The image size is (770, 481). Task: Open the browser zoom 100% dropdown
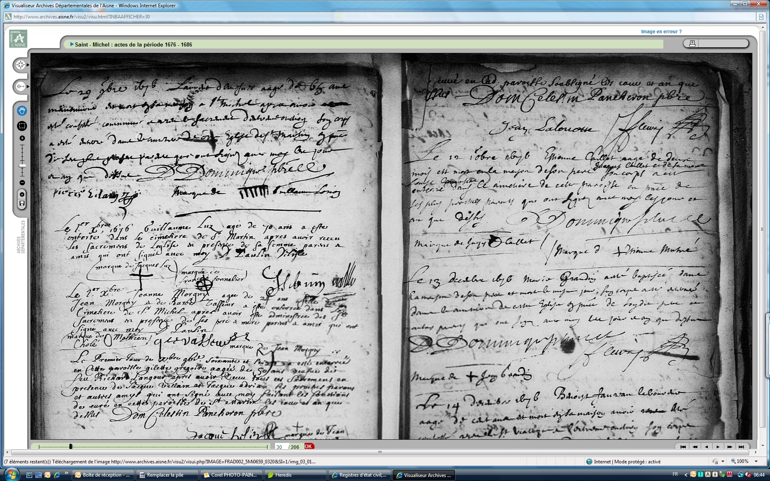(756, 461)
